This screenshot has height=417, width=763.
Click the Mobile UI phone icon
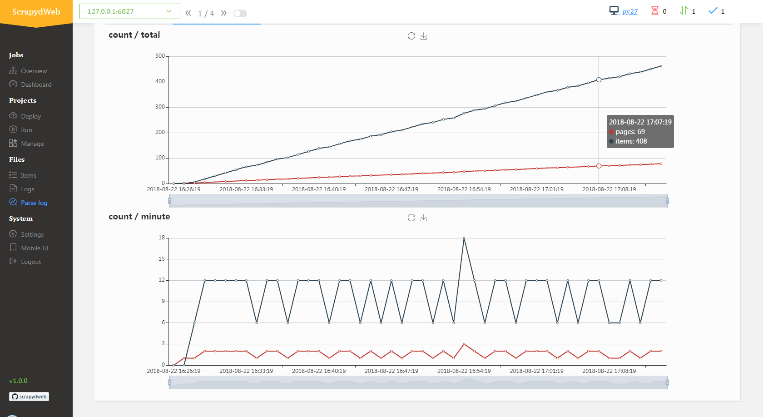pyautogui.click(x=13, y=248)
